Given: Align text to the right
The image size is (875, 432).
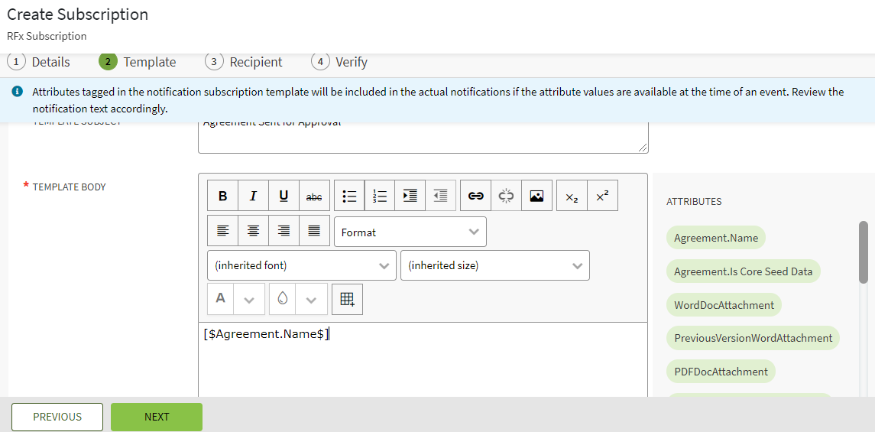Looking at the screenshot, I should (x=284, y=231).
